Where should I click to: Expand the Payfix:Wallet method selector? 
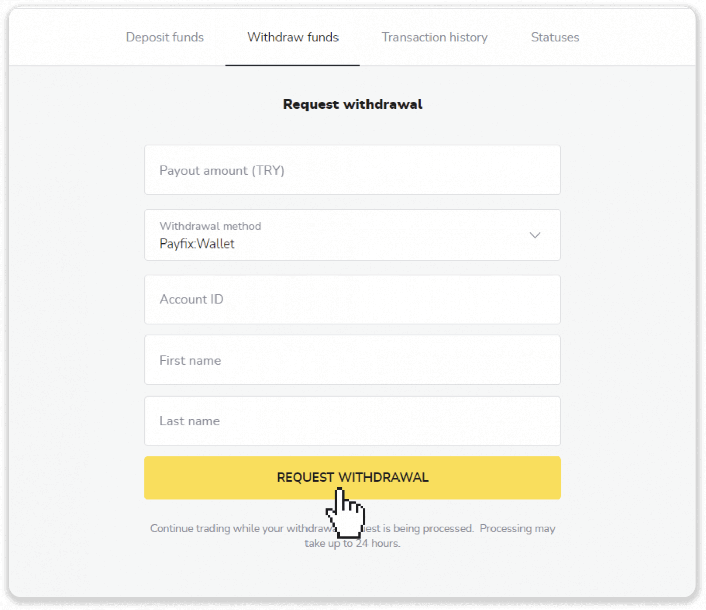pos(352,235)
